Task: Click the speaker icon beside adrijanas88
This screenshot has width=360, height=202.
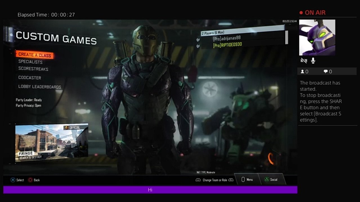Action: tap(198, 39)
